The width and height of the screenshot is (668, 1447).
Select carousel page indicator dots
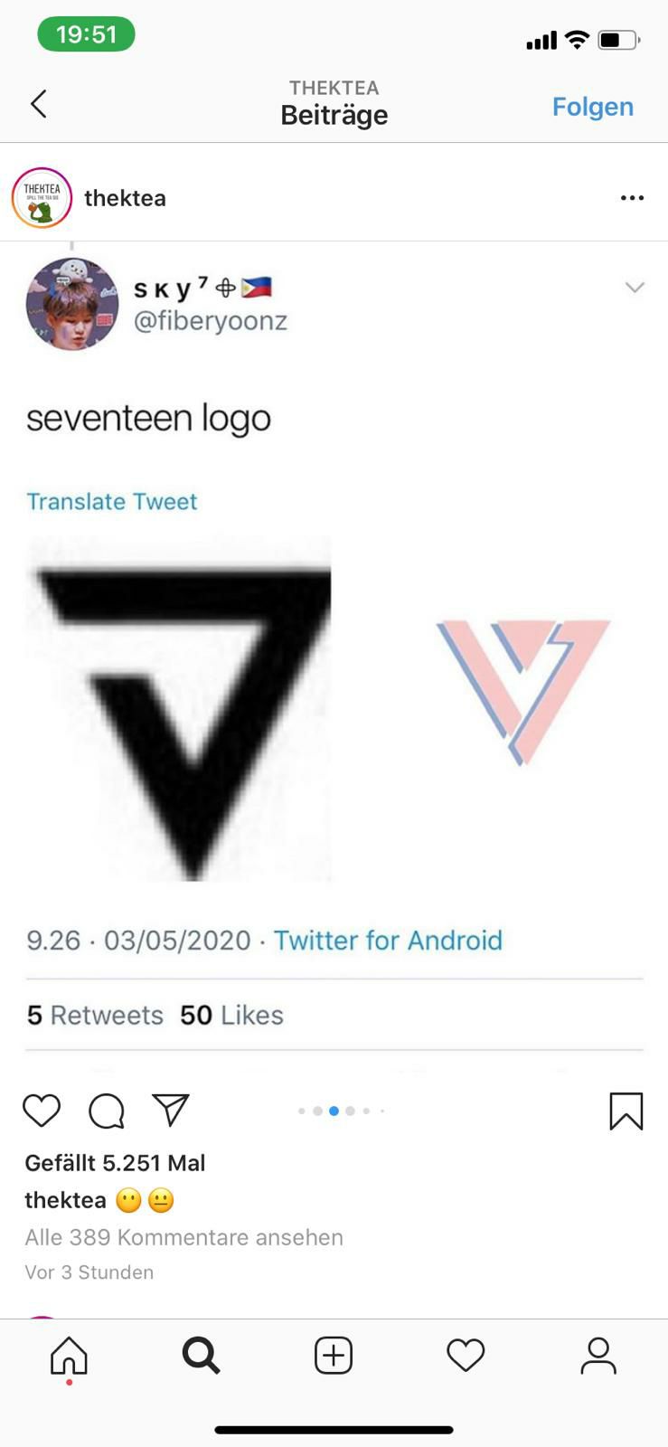coord(342,1111)
